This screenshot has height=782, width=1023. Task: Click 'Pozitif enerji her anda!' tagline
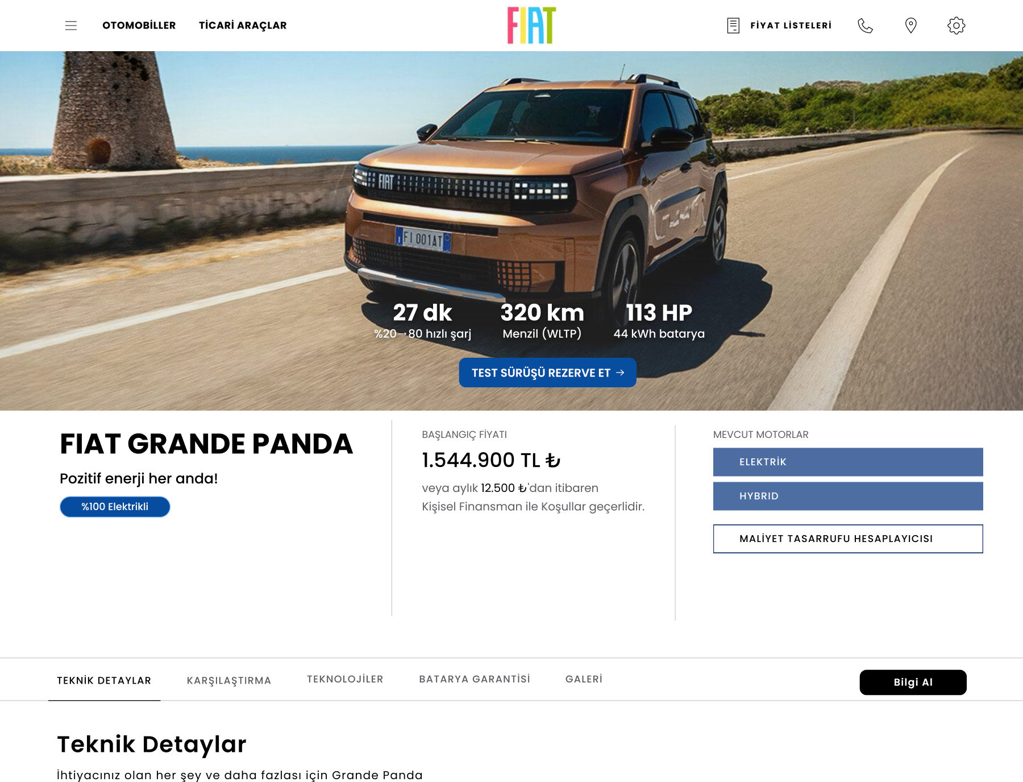coord(139,478)
